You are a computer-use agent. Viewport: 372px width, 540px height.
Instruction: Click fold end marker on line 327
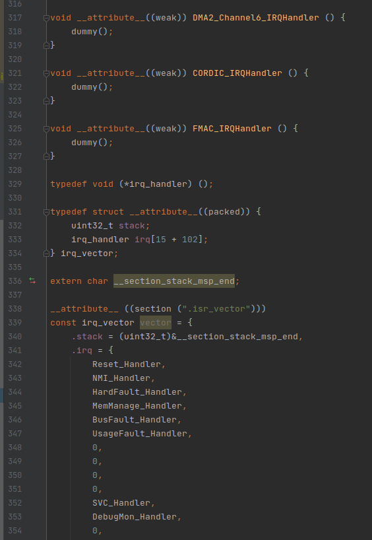pyautogui.click(x=46, y=156)
